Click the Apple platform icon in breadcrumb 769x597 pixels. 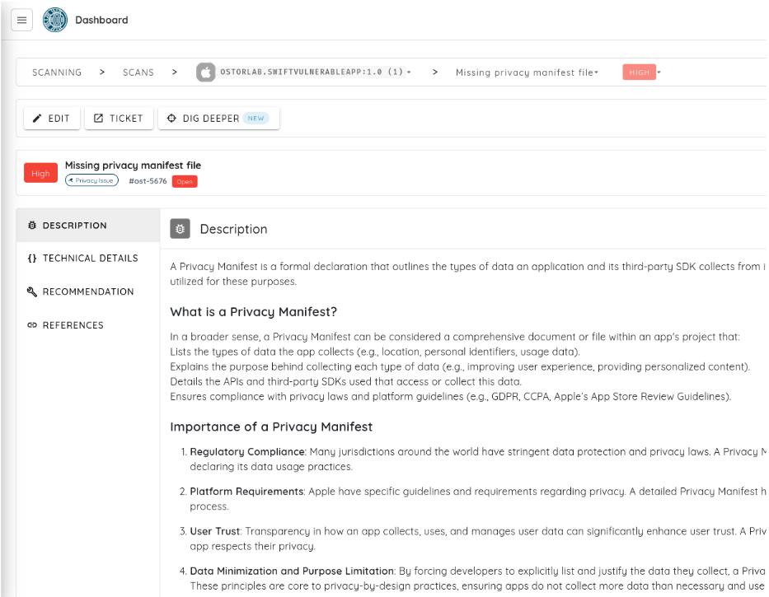click(x=205, y=72)
